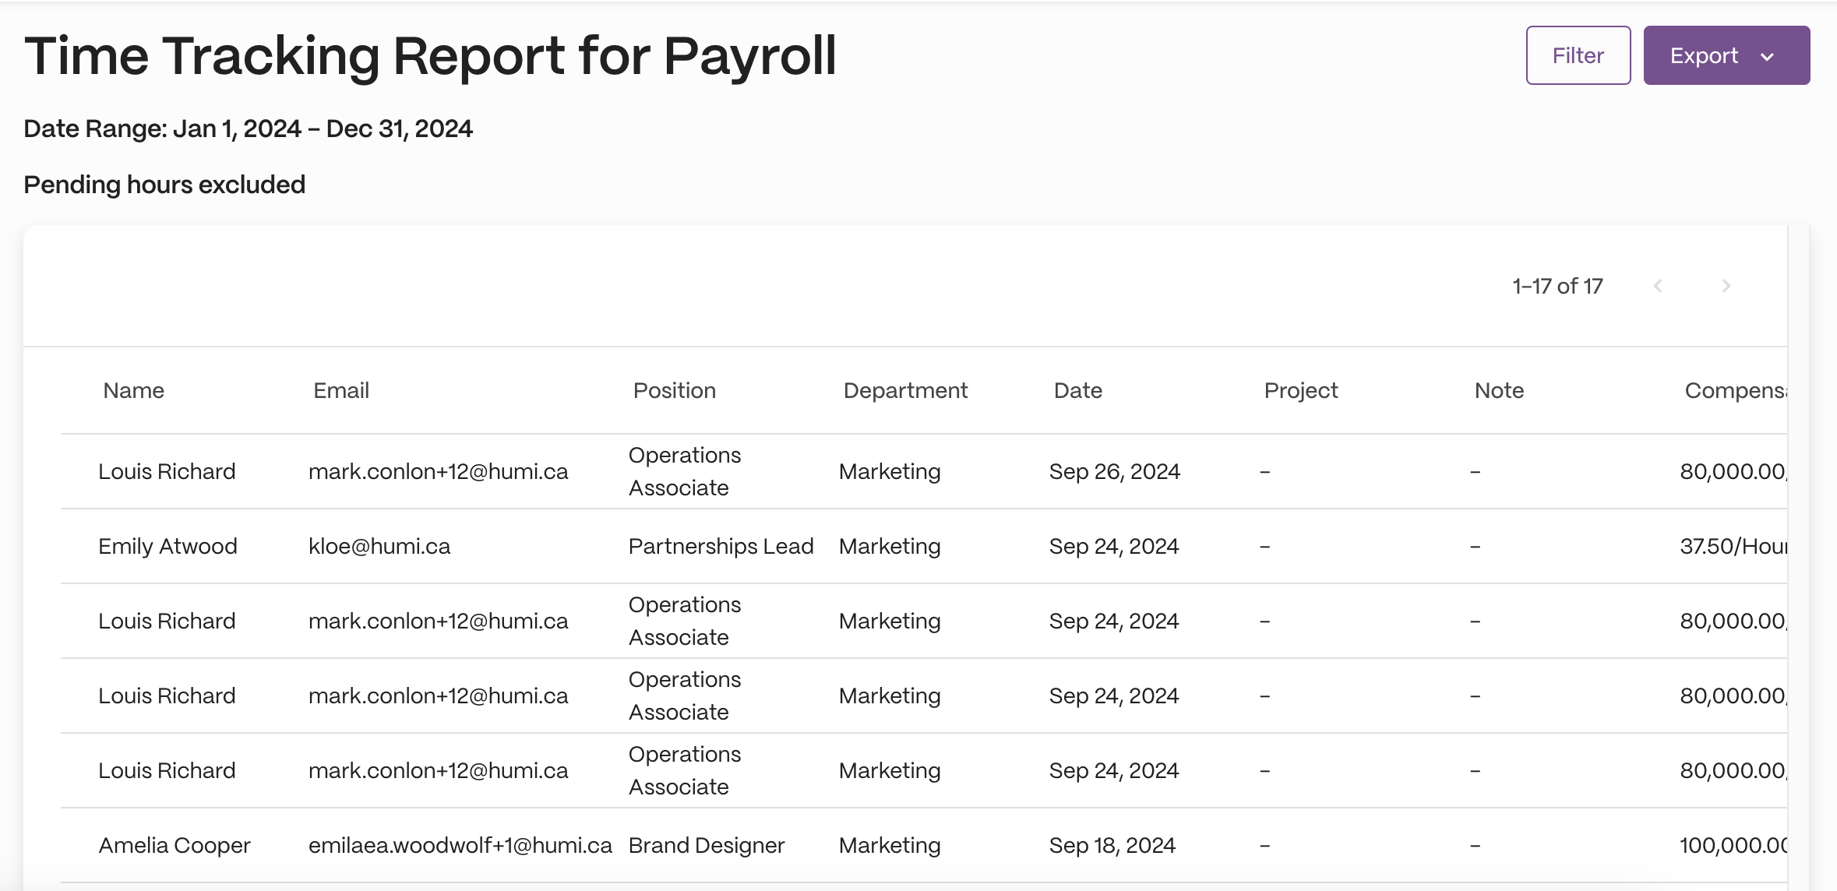Click the Email column header
This screenshot has width=1837, height=891.
click(341, 390)
